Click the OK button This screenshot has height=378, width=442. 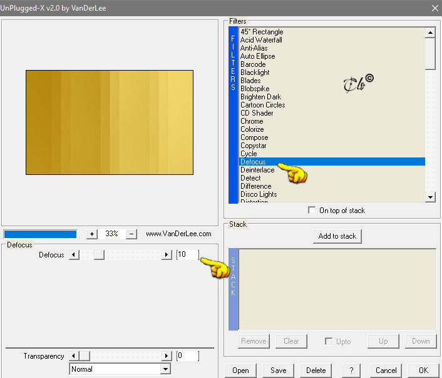(423, 371)
